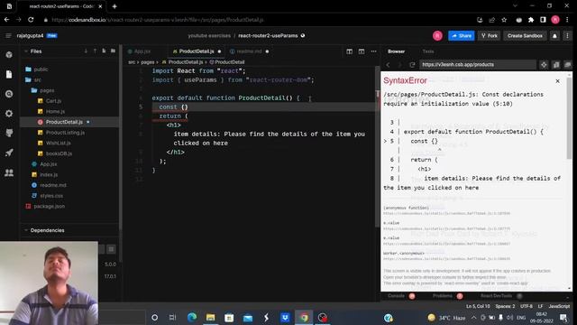Viewport: 577px width, 325px height.
Task: Click JavaScript language mode in status bar
Action: 559,306
